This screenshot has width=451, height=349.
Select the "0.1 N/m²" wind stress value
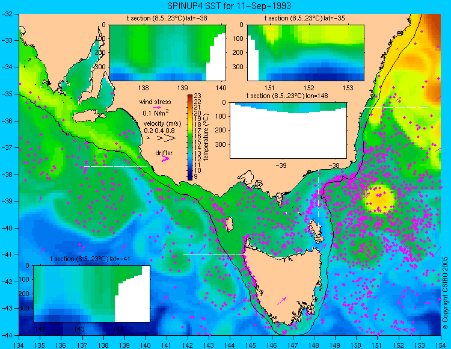[156, 113]
